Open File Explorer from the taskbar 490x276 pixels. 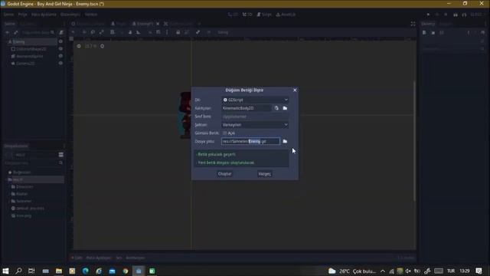(59, 271)
